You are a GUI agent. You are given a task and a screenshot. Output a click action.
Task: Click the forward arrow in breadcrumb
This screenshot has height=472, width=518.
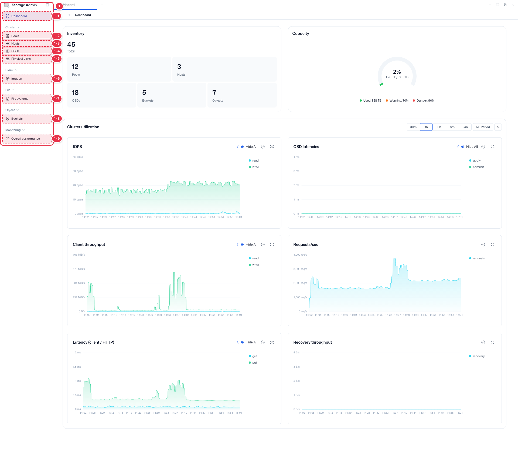pos(69,15)
